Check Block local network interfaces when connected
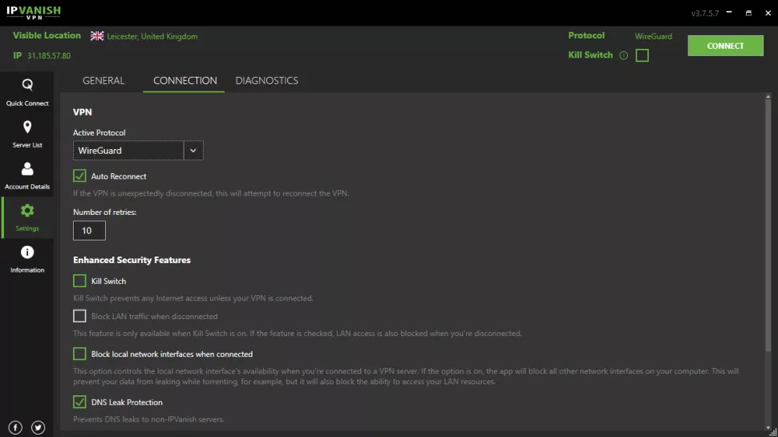This screenshot has height=437, width=778. tap(79, 354)
